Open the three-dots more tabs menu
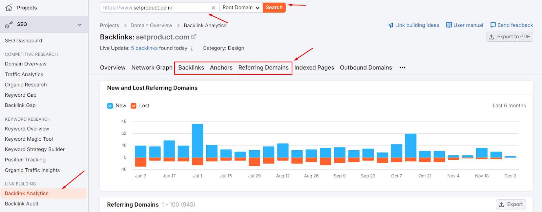542x212 pixels. [402, 68]
